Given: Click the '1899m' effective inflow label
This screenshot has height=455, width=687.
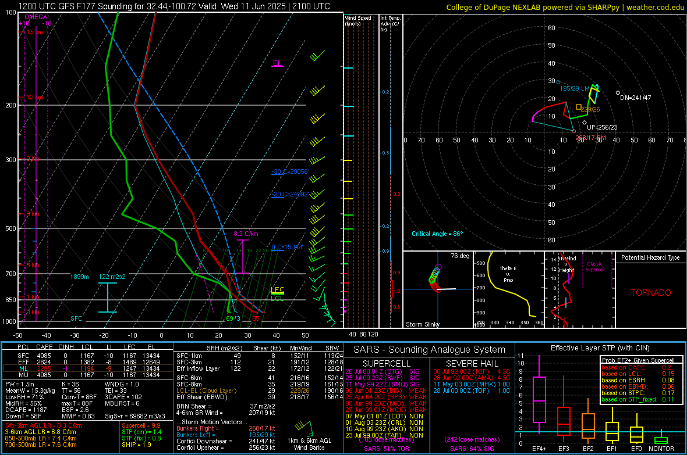Looking at the screenshot, I should click(x=79, y=277).
